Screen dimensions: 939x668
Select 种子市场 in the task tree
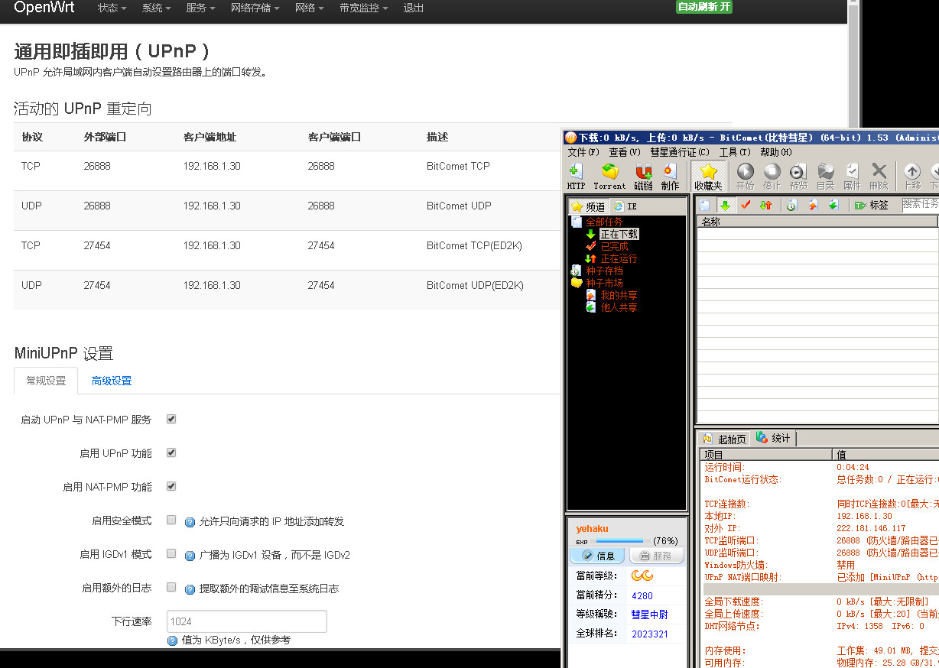(x=604, y=283)
